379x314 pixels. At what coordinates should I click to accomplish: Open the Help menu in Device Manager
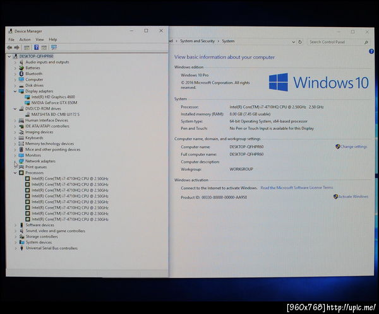53,40
